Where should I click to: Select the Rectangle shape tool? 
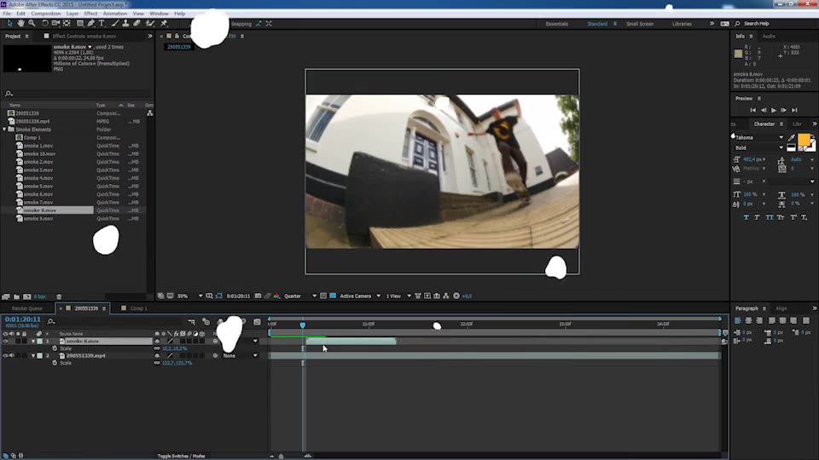tap(80, 24)
